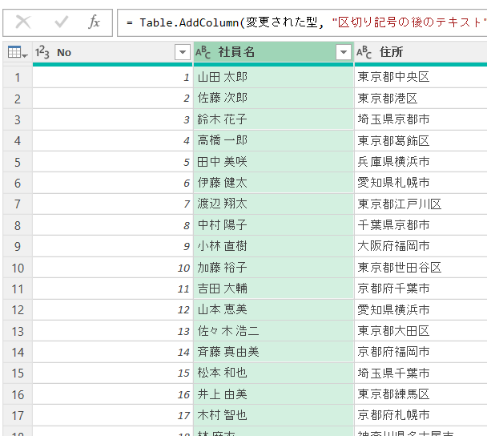
Task: Select row number 10 header
Action: tap(17, 268)
